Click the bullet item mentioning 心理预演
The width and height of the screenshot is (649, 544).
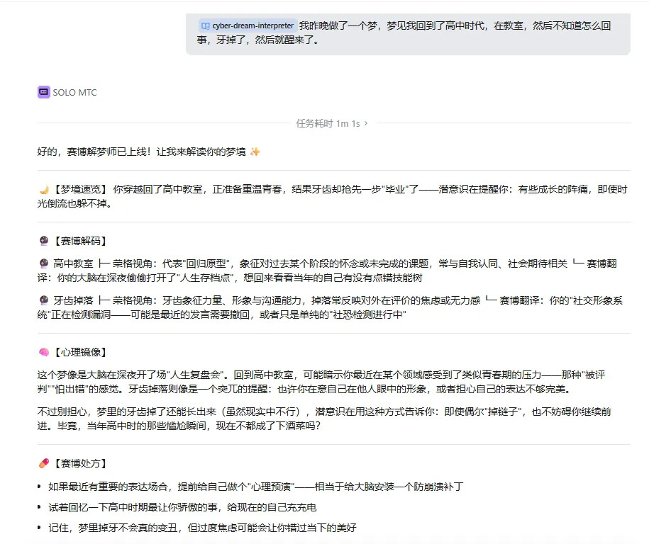tap(255, 487)
